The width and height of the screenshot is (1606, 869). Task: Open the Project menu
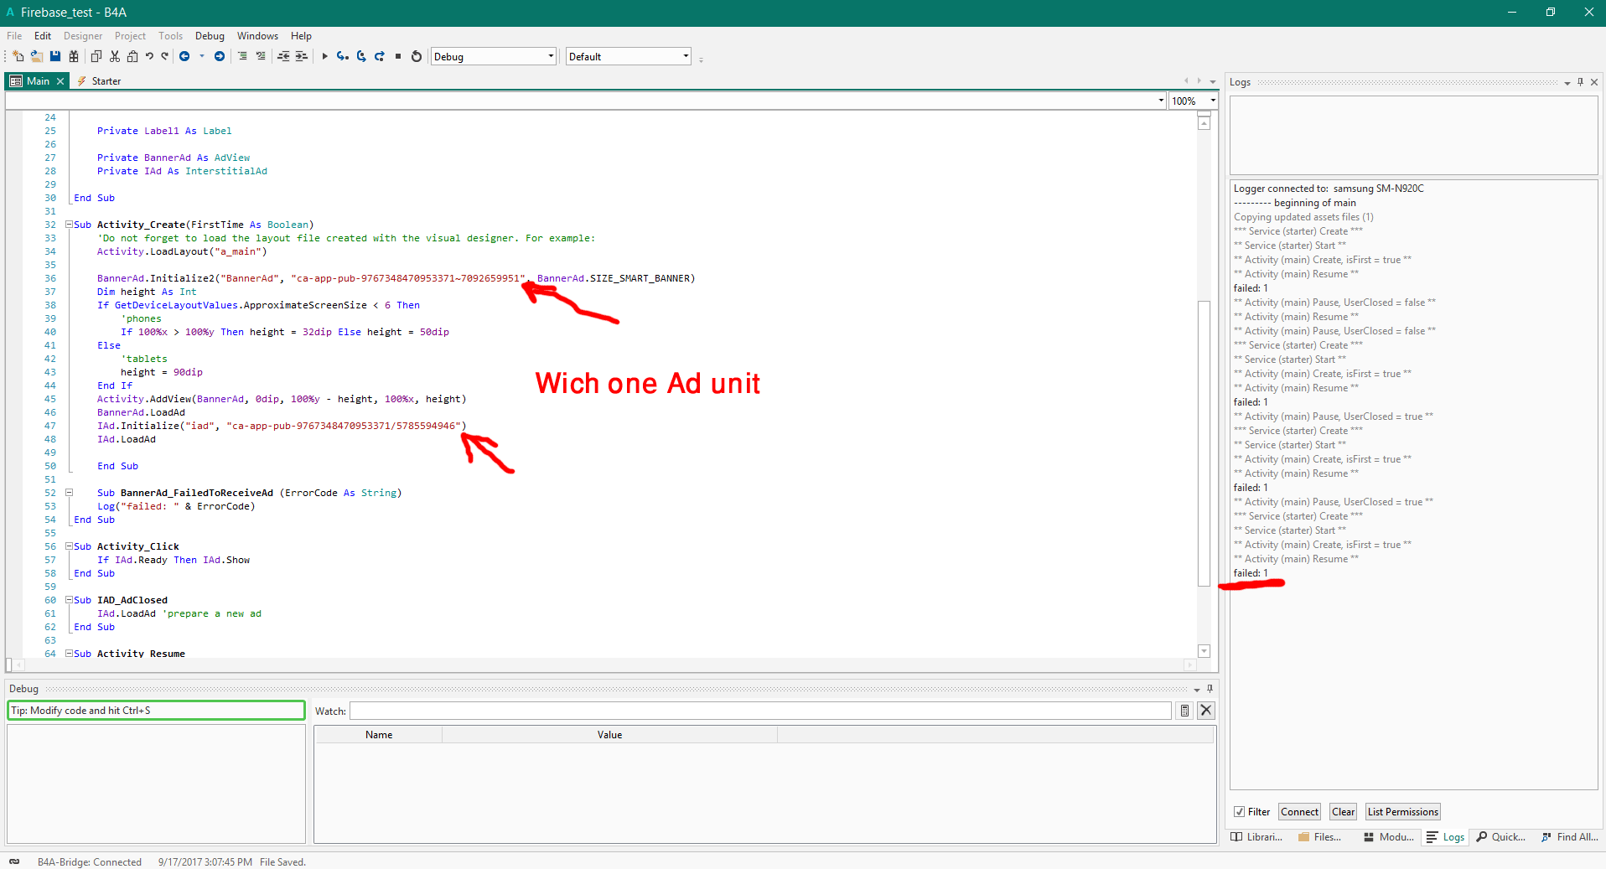tap(130, 35)
